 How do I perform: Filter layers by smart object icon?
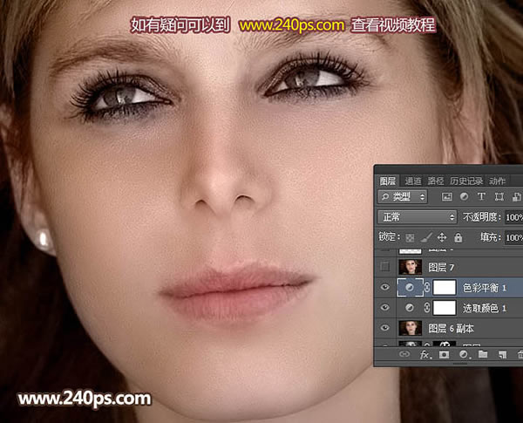517,196
